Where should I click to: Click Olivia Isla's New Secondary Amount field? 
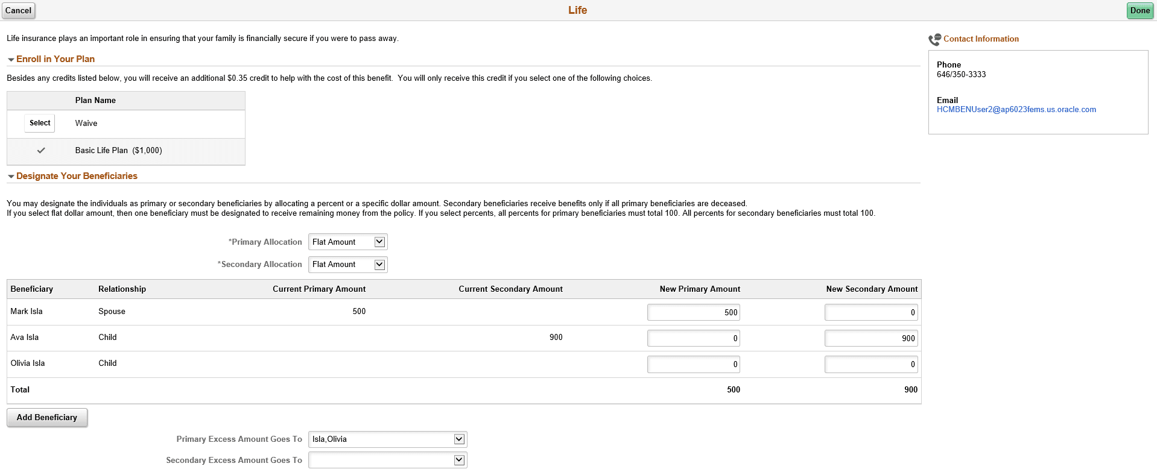(870, 364)
